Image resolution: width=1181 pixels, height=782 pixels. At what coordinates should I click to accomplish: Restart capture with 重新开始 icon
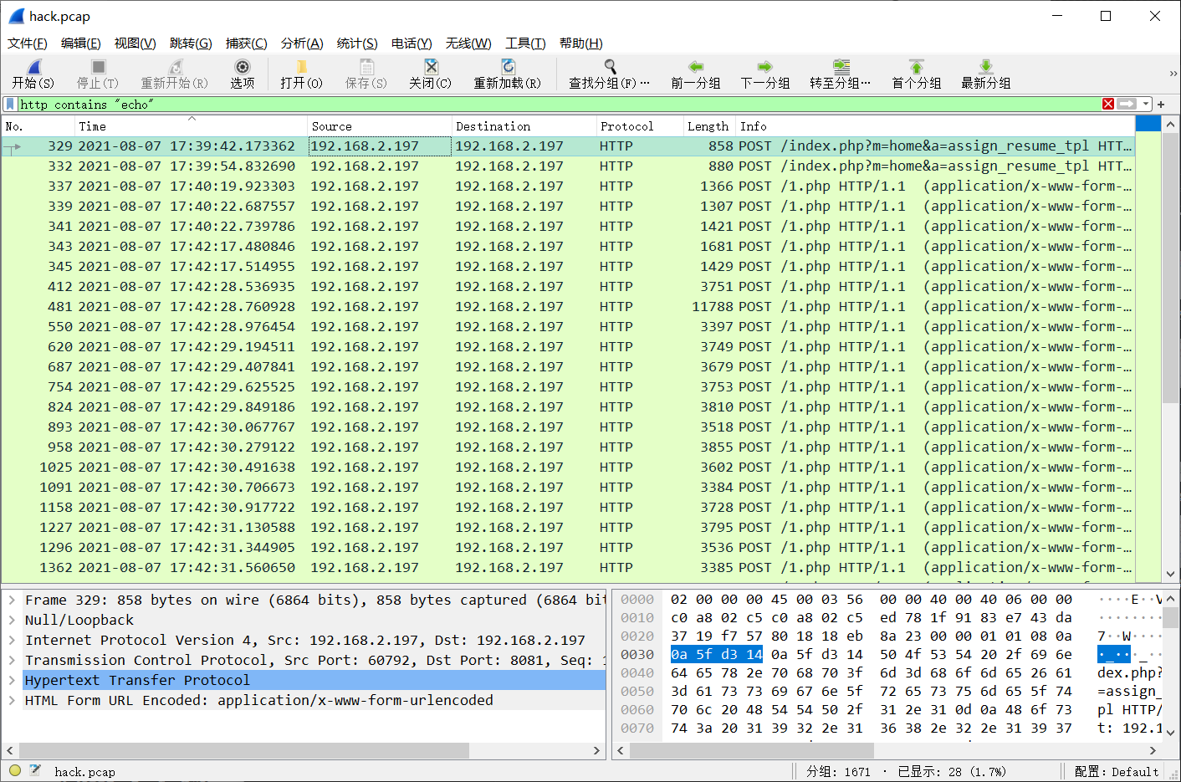coord(175,67)
